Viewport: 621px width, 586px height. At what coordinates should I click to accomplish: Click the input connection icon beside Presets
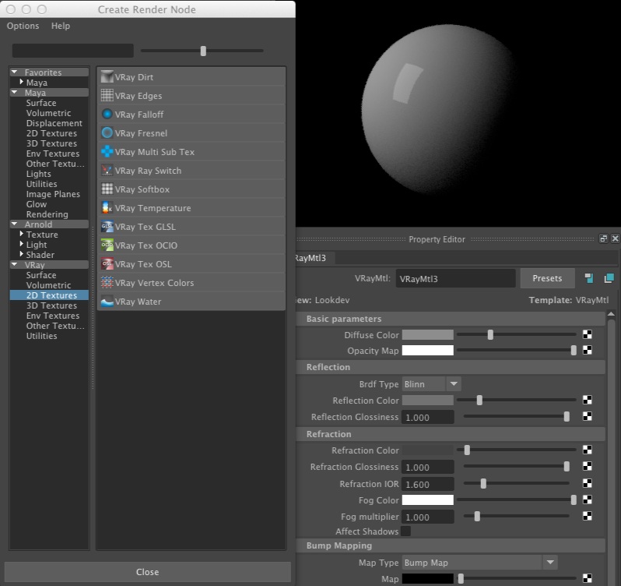pyautogui.click(x=589, y=278)
